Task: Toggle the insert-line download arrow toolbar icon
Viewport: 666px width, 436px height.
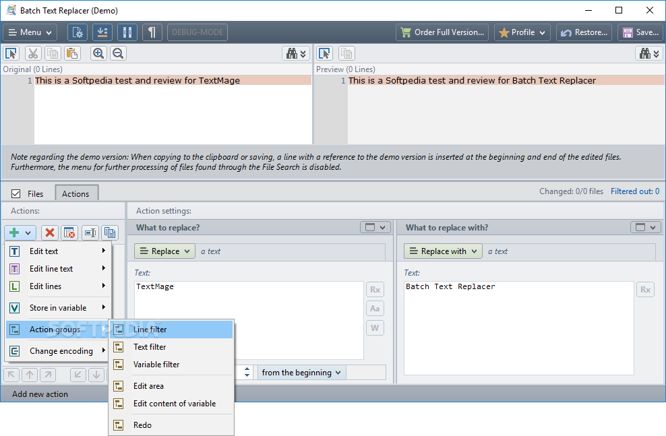Action: point(102,32)
